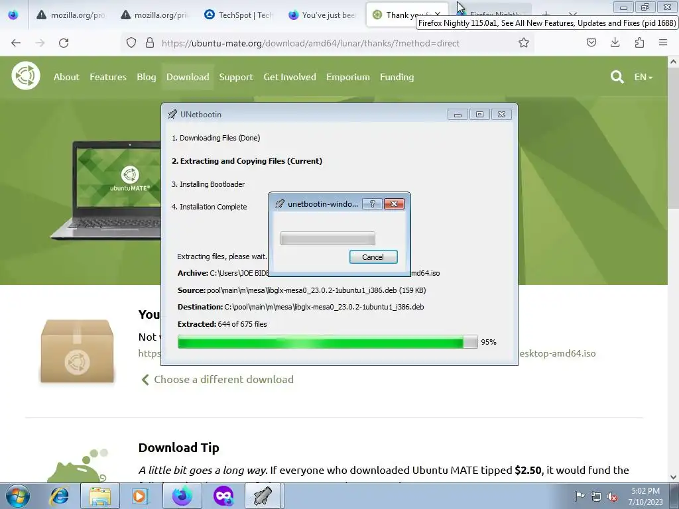Screen dimensions: 679x509
Task: Open the Emporium nav item
Action: coord(347,77)
